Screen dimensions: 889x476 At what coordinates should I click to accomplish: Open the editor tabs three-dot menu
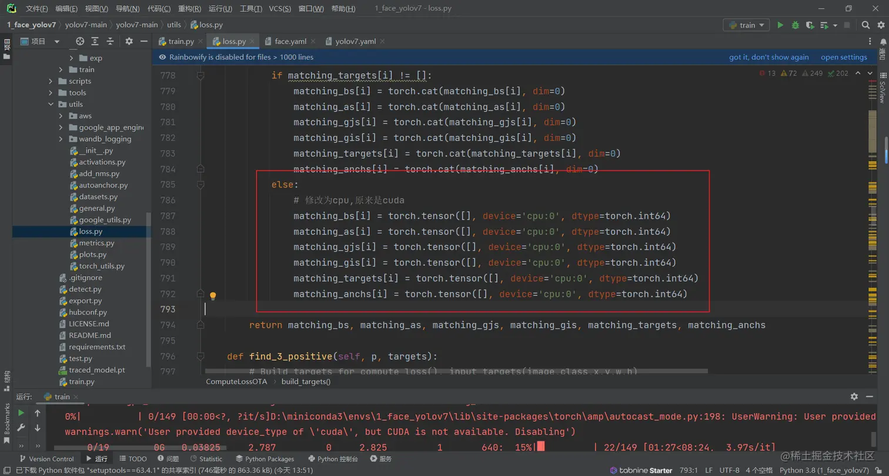coord(871,41)
